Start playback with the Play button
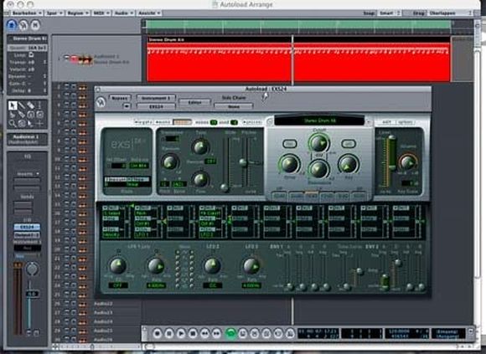 click(181, 333)
